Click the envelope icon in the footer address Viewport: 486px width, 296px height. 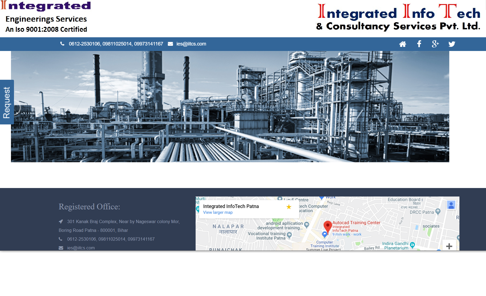61,247
